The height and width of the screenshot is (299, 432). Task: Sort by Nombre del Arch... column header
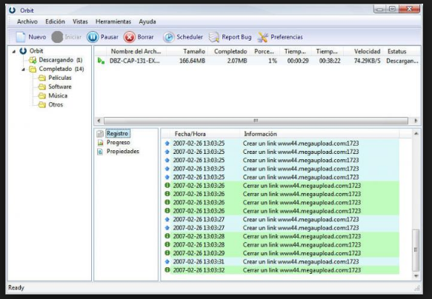(136, 52)
